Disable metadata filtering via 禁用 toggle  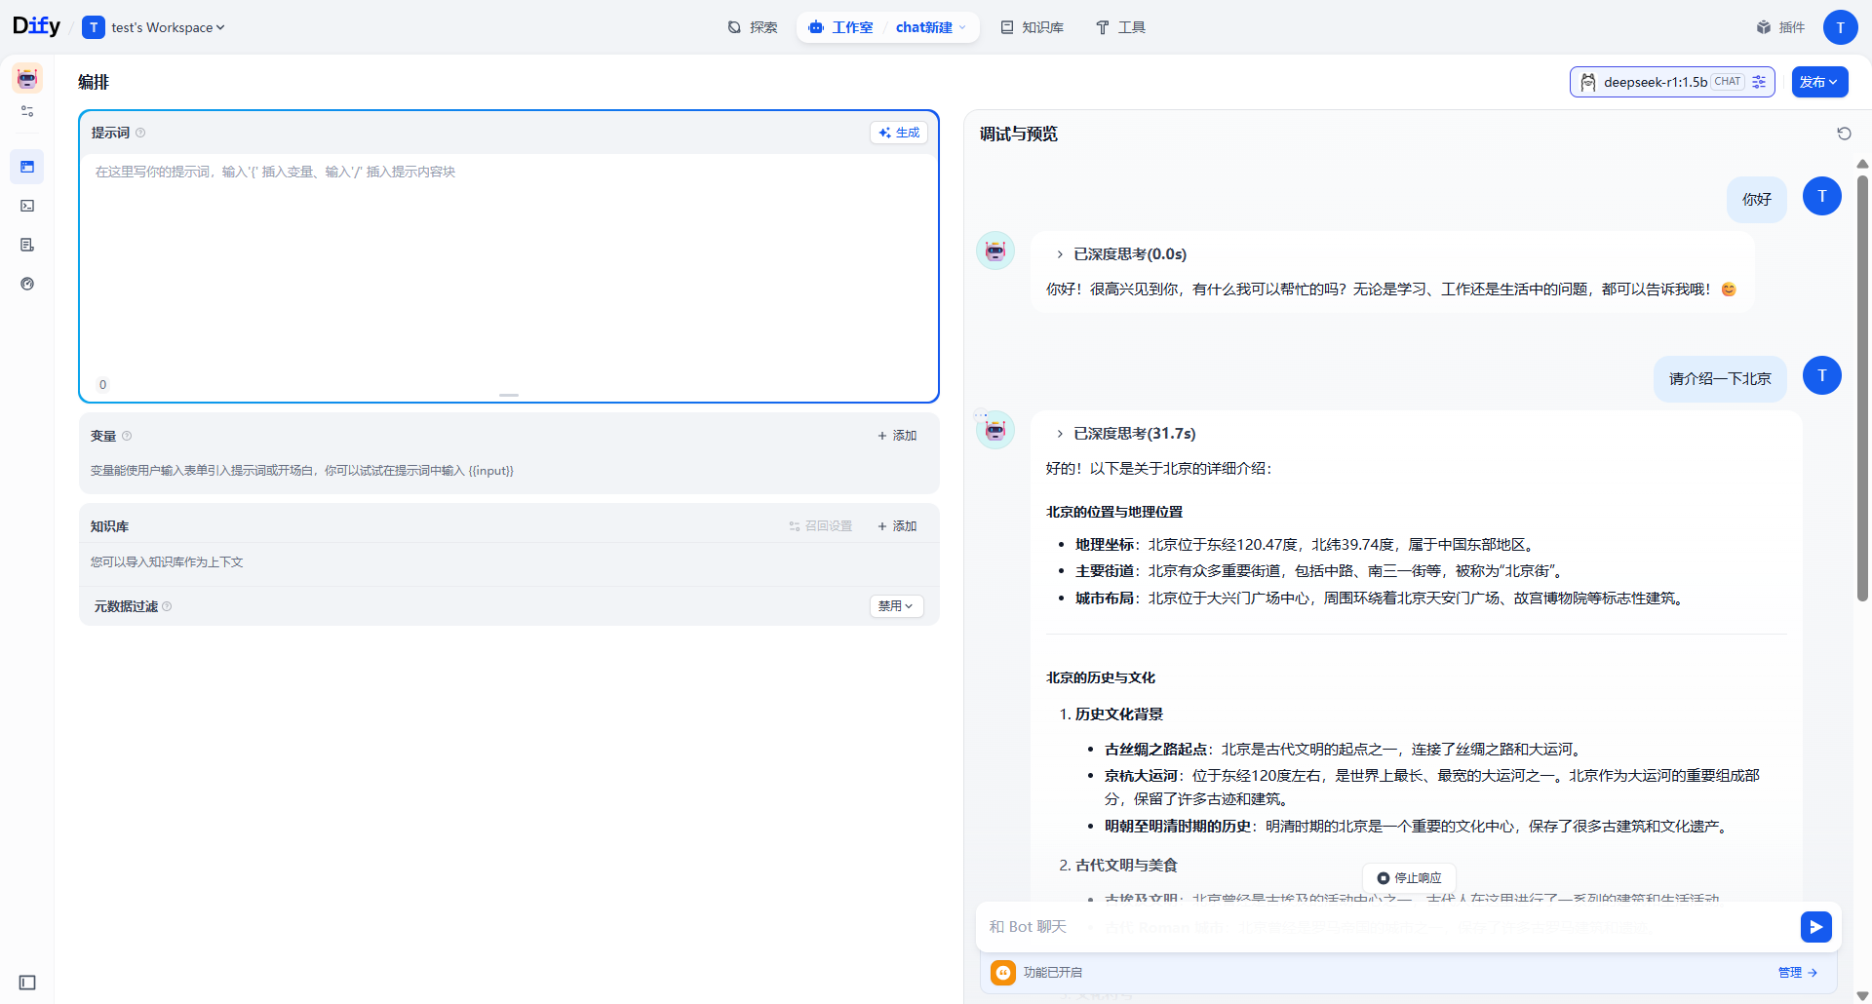coord(894,605)
